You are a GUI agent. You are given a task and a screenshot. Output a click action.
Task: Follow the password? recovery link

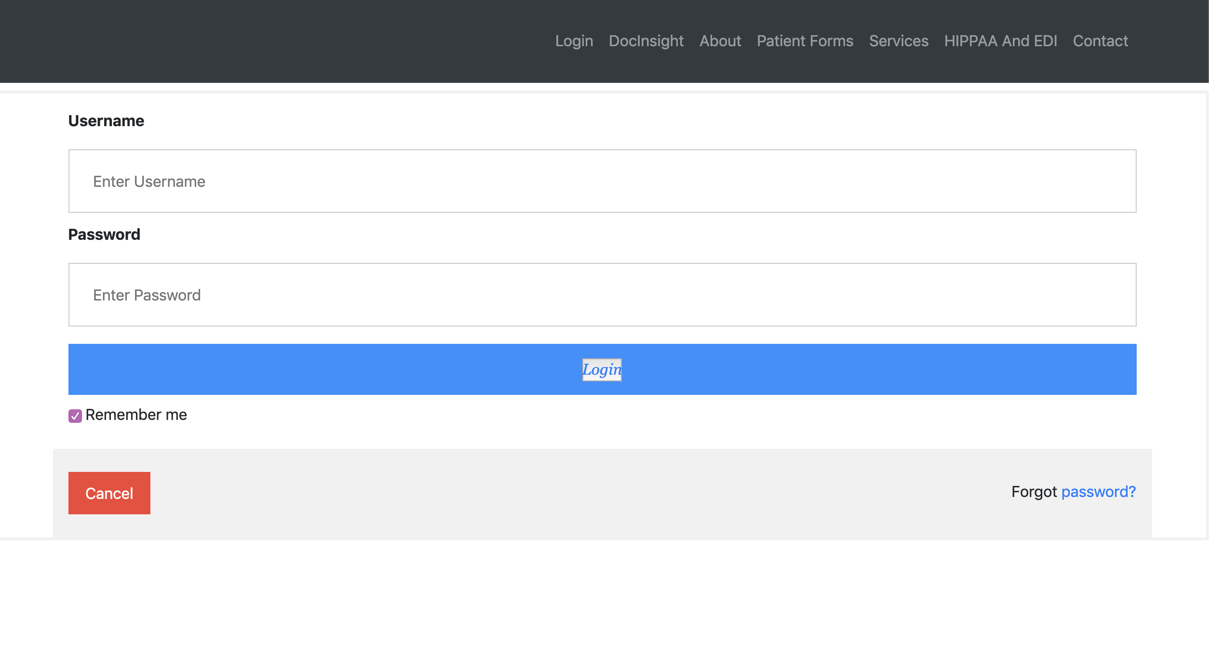click(x=1098, y=492)
